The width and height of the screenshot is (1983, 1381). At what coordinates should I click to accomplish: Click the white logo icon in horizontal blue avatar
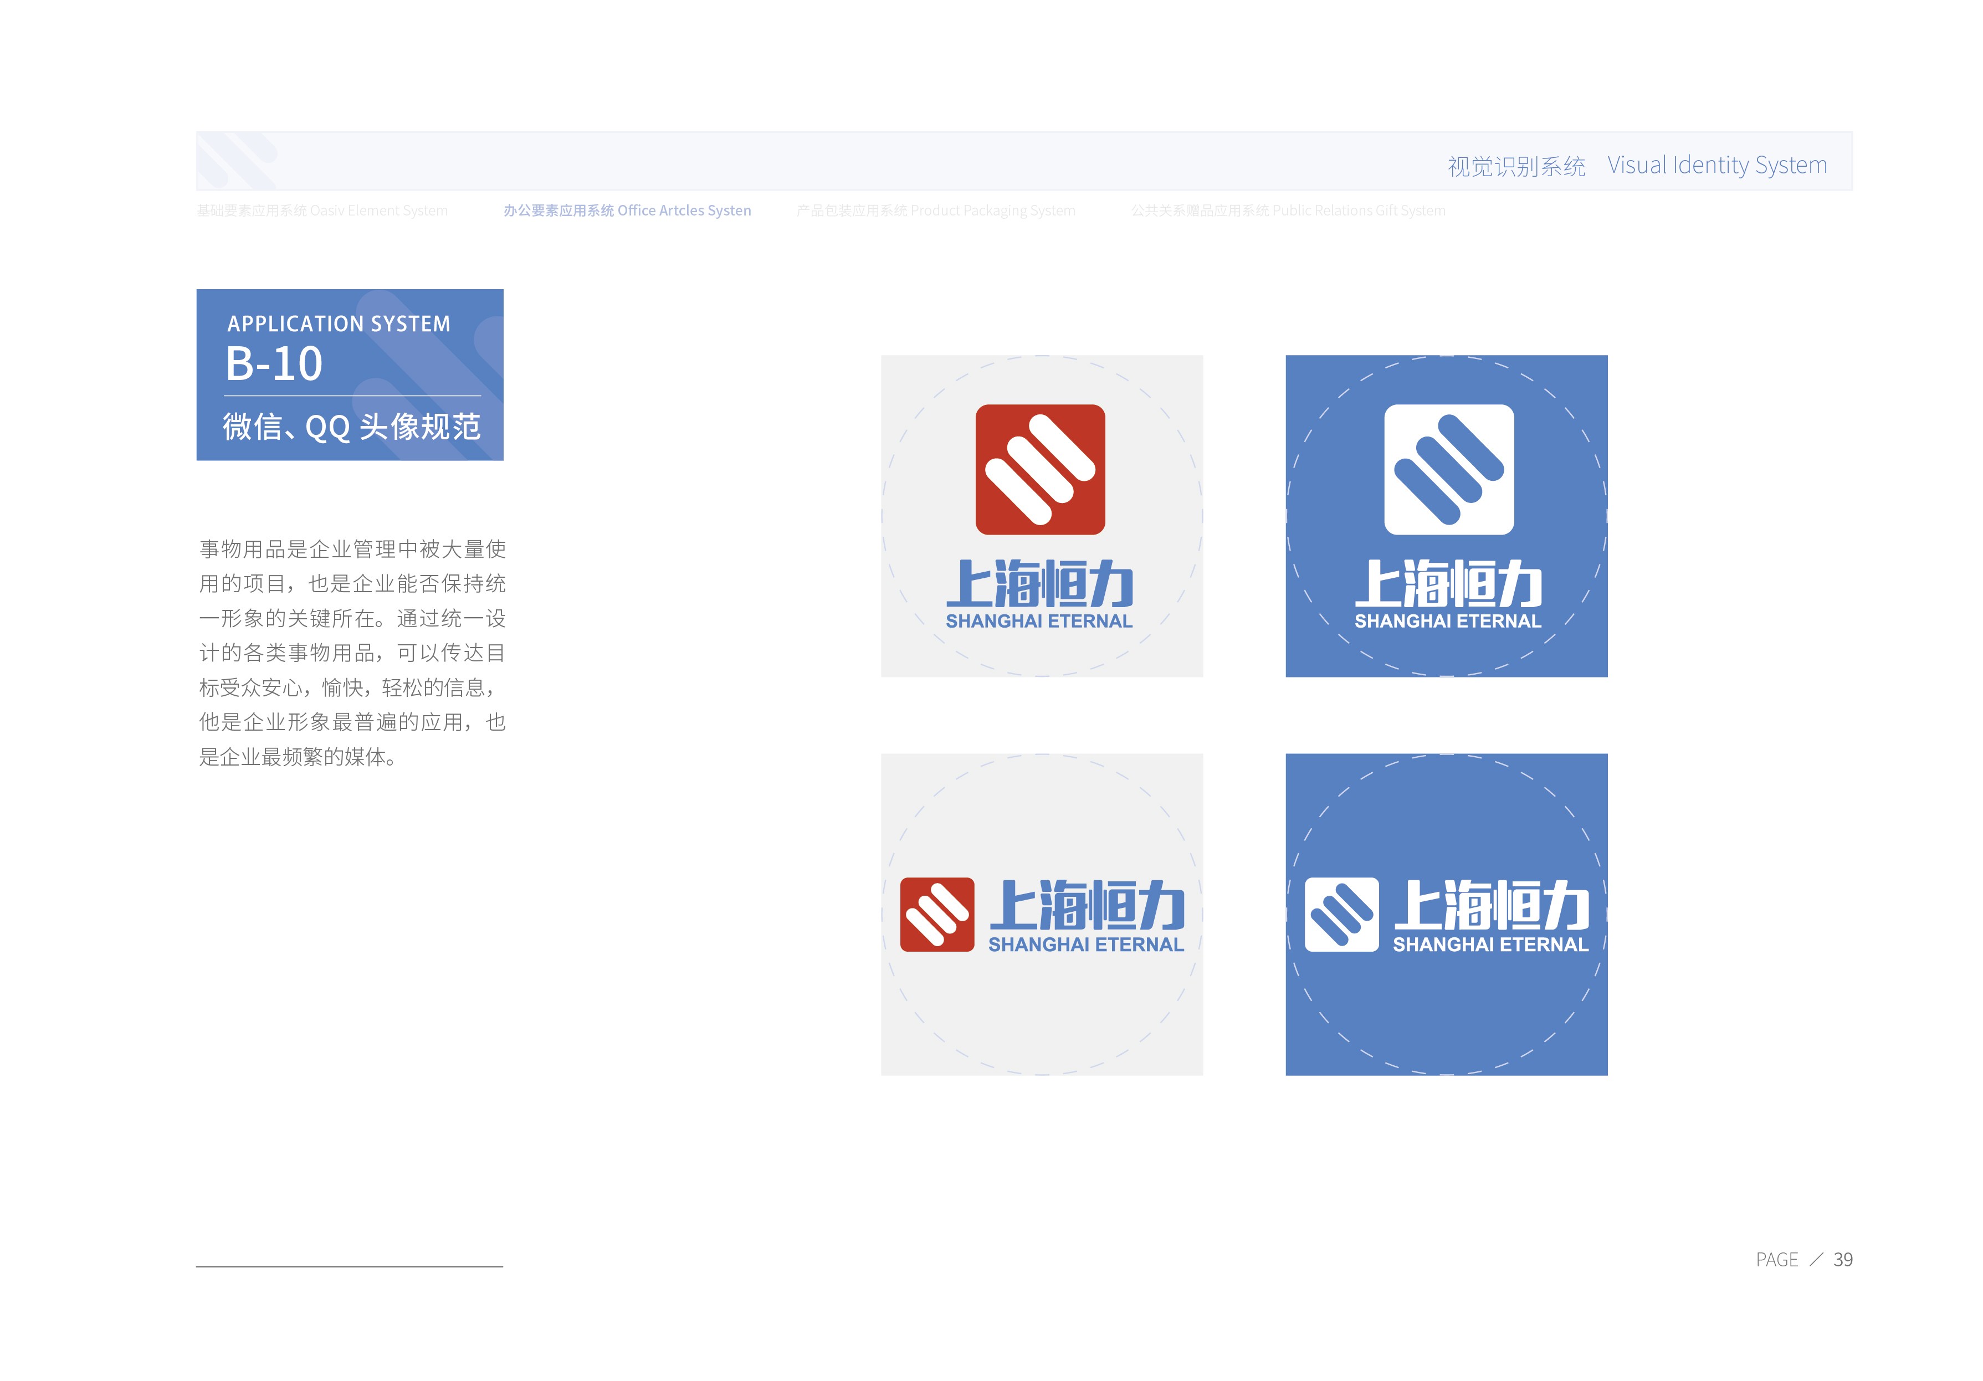(1341, 915)
